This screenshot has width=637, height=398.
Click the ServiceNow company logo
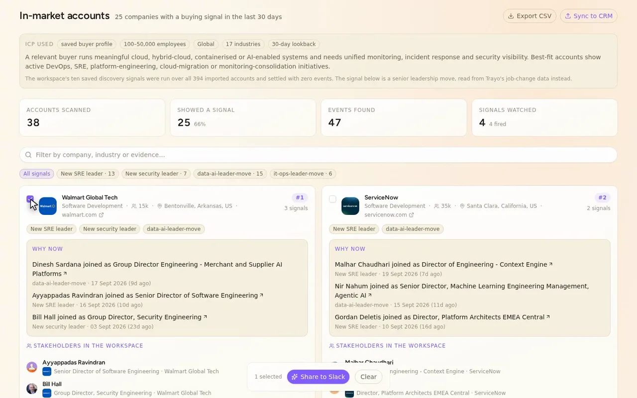350,206
